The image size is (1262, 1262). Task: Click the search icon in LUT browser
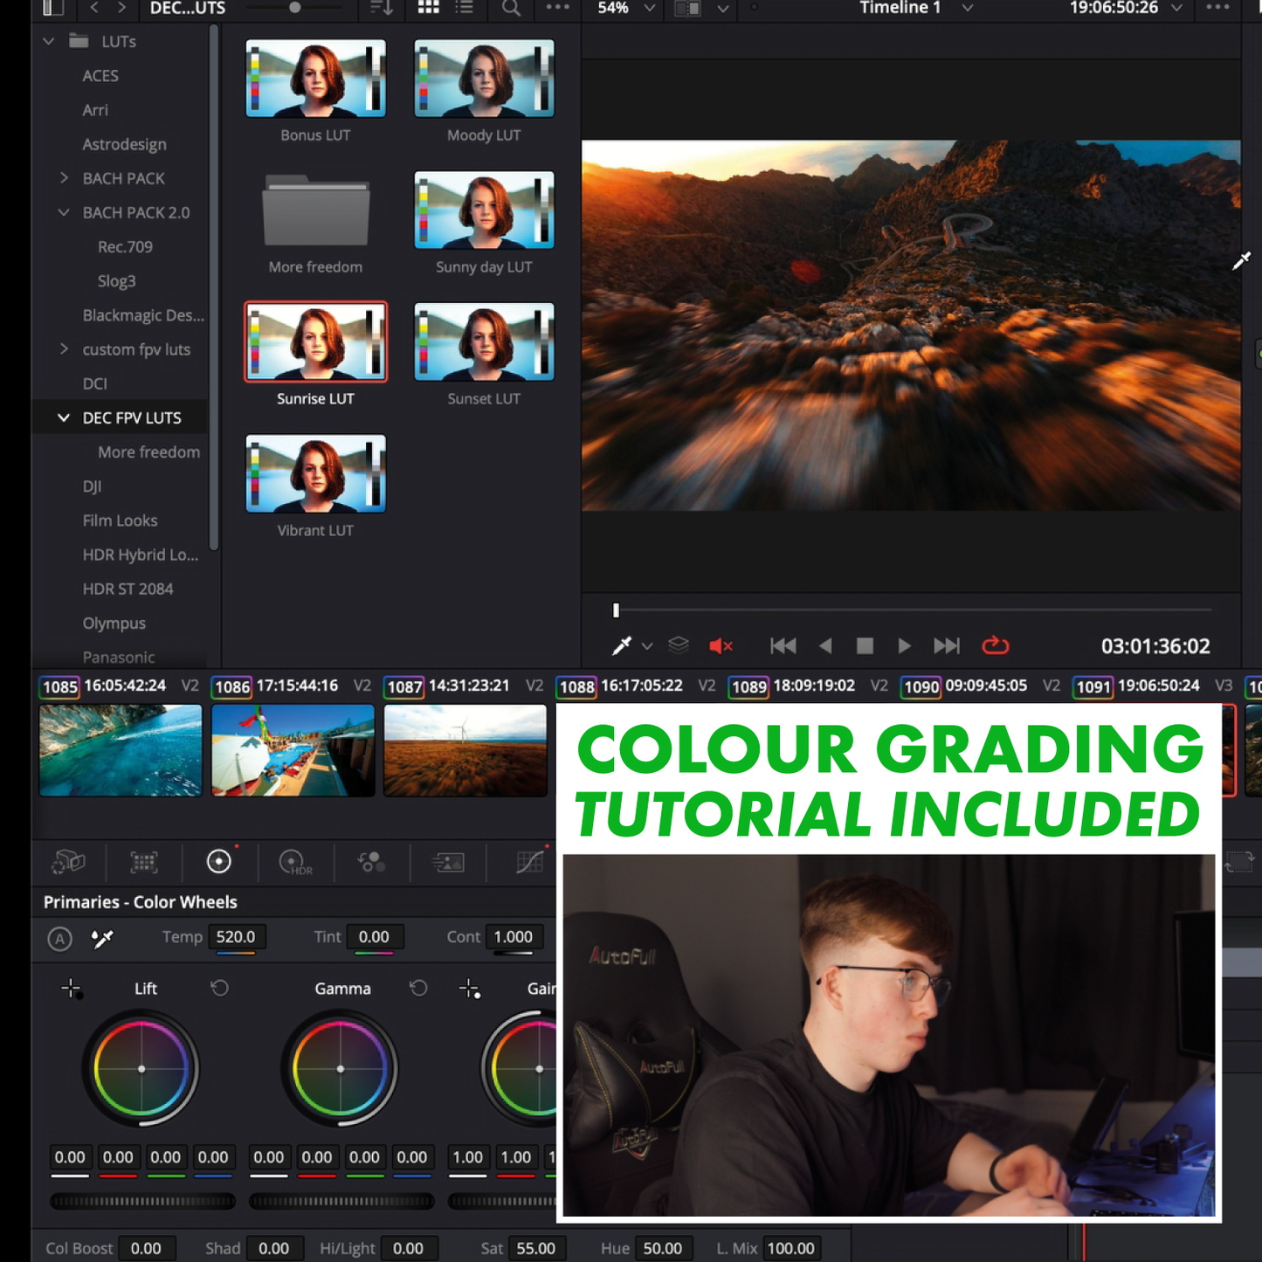[511, 9]
